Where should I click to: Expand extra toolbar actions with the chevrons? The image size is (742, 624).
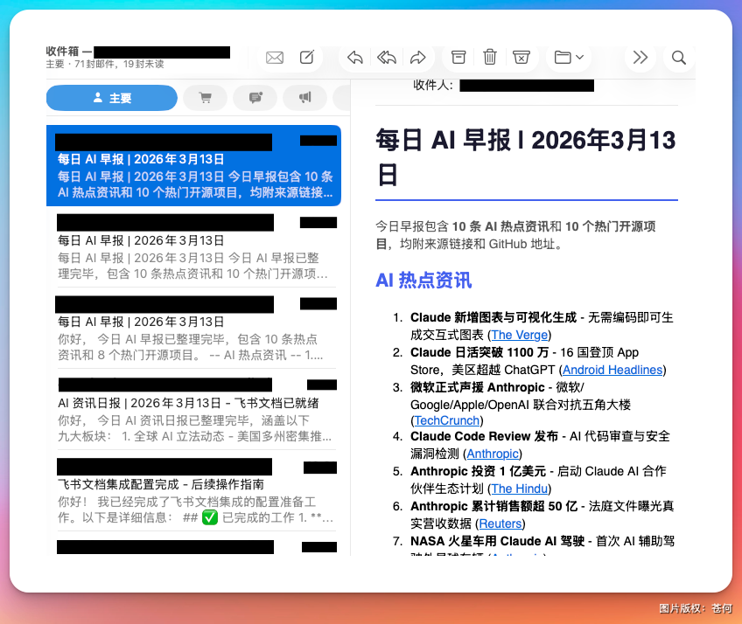click(640, 57)
